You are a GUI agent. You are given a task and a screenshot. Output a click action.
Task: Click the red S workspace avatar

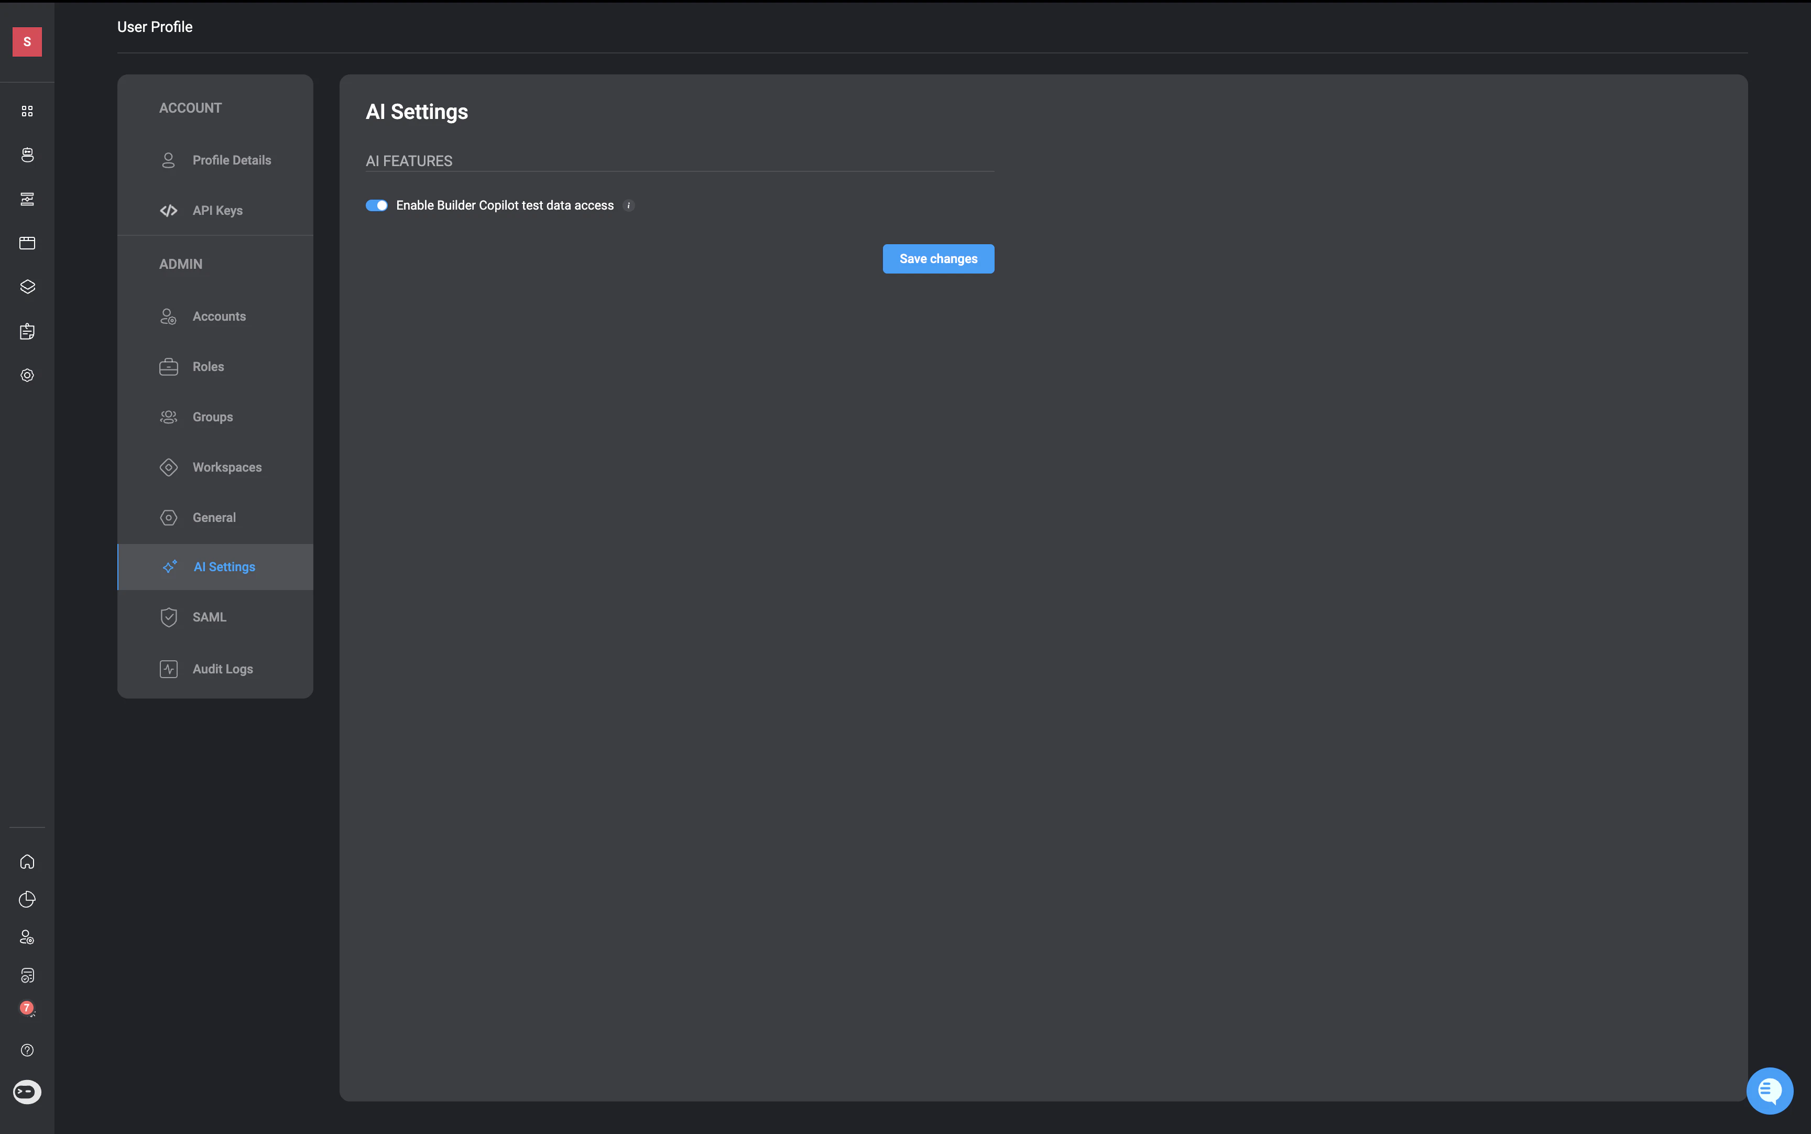[x=27, y=42]
